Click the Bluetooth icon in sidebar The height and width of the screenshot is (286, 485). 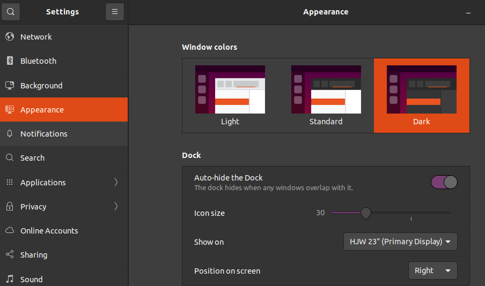pos(10,61)
